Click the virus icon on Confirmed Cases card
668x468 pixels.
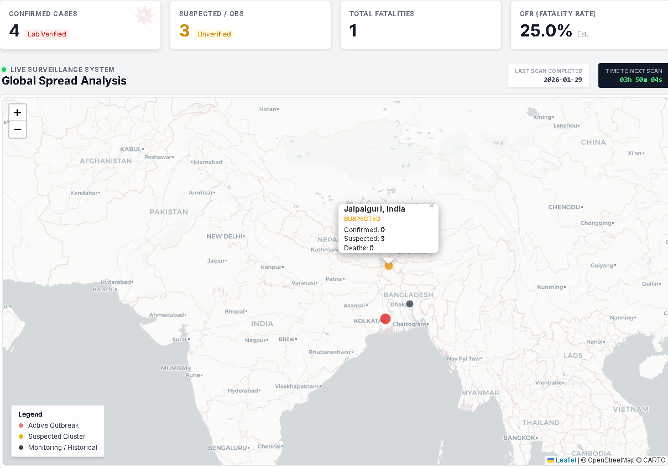coord(144,16)
